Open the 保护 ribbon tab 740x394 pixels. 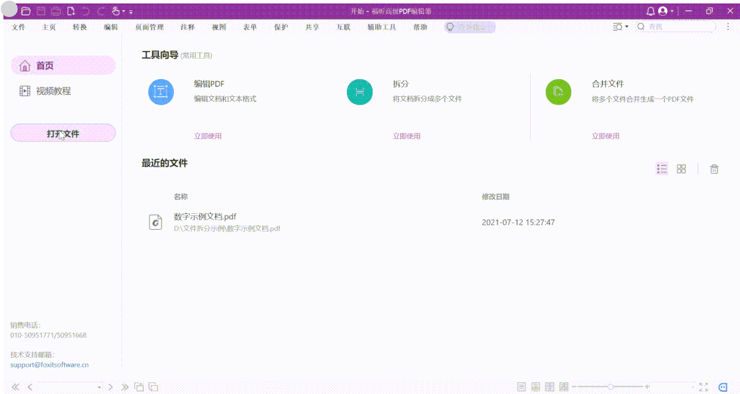[x=281, y=28]
